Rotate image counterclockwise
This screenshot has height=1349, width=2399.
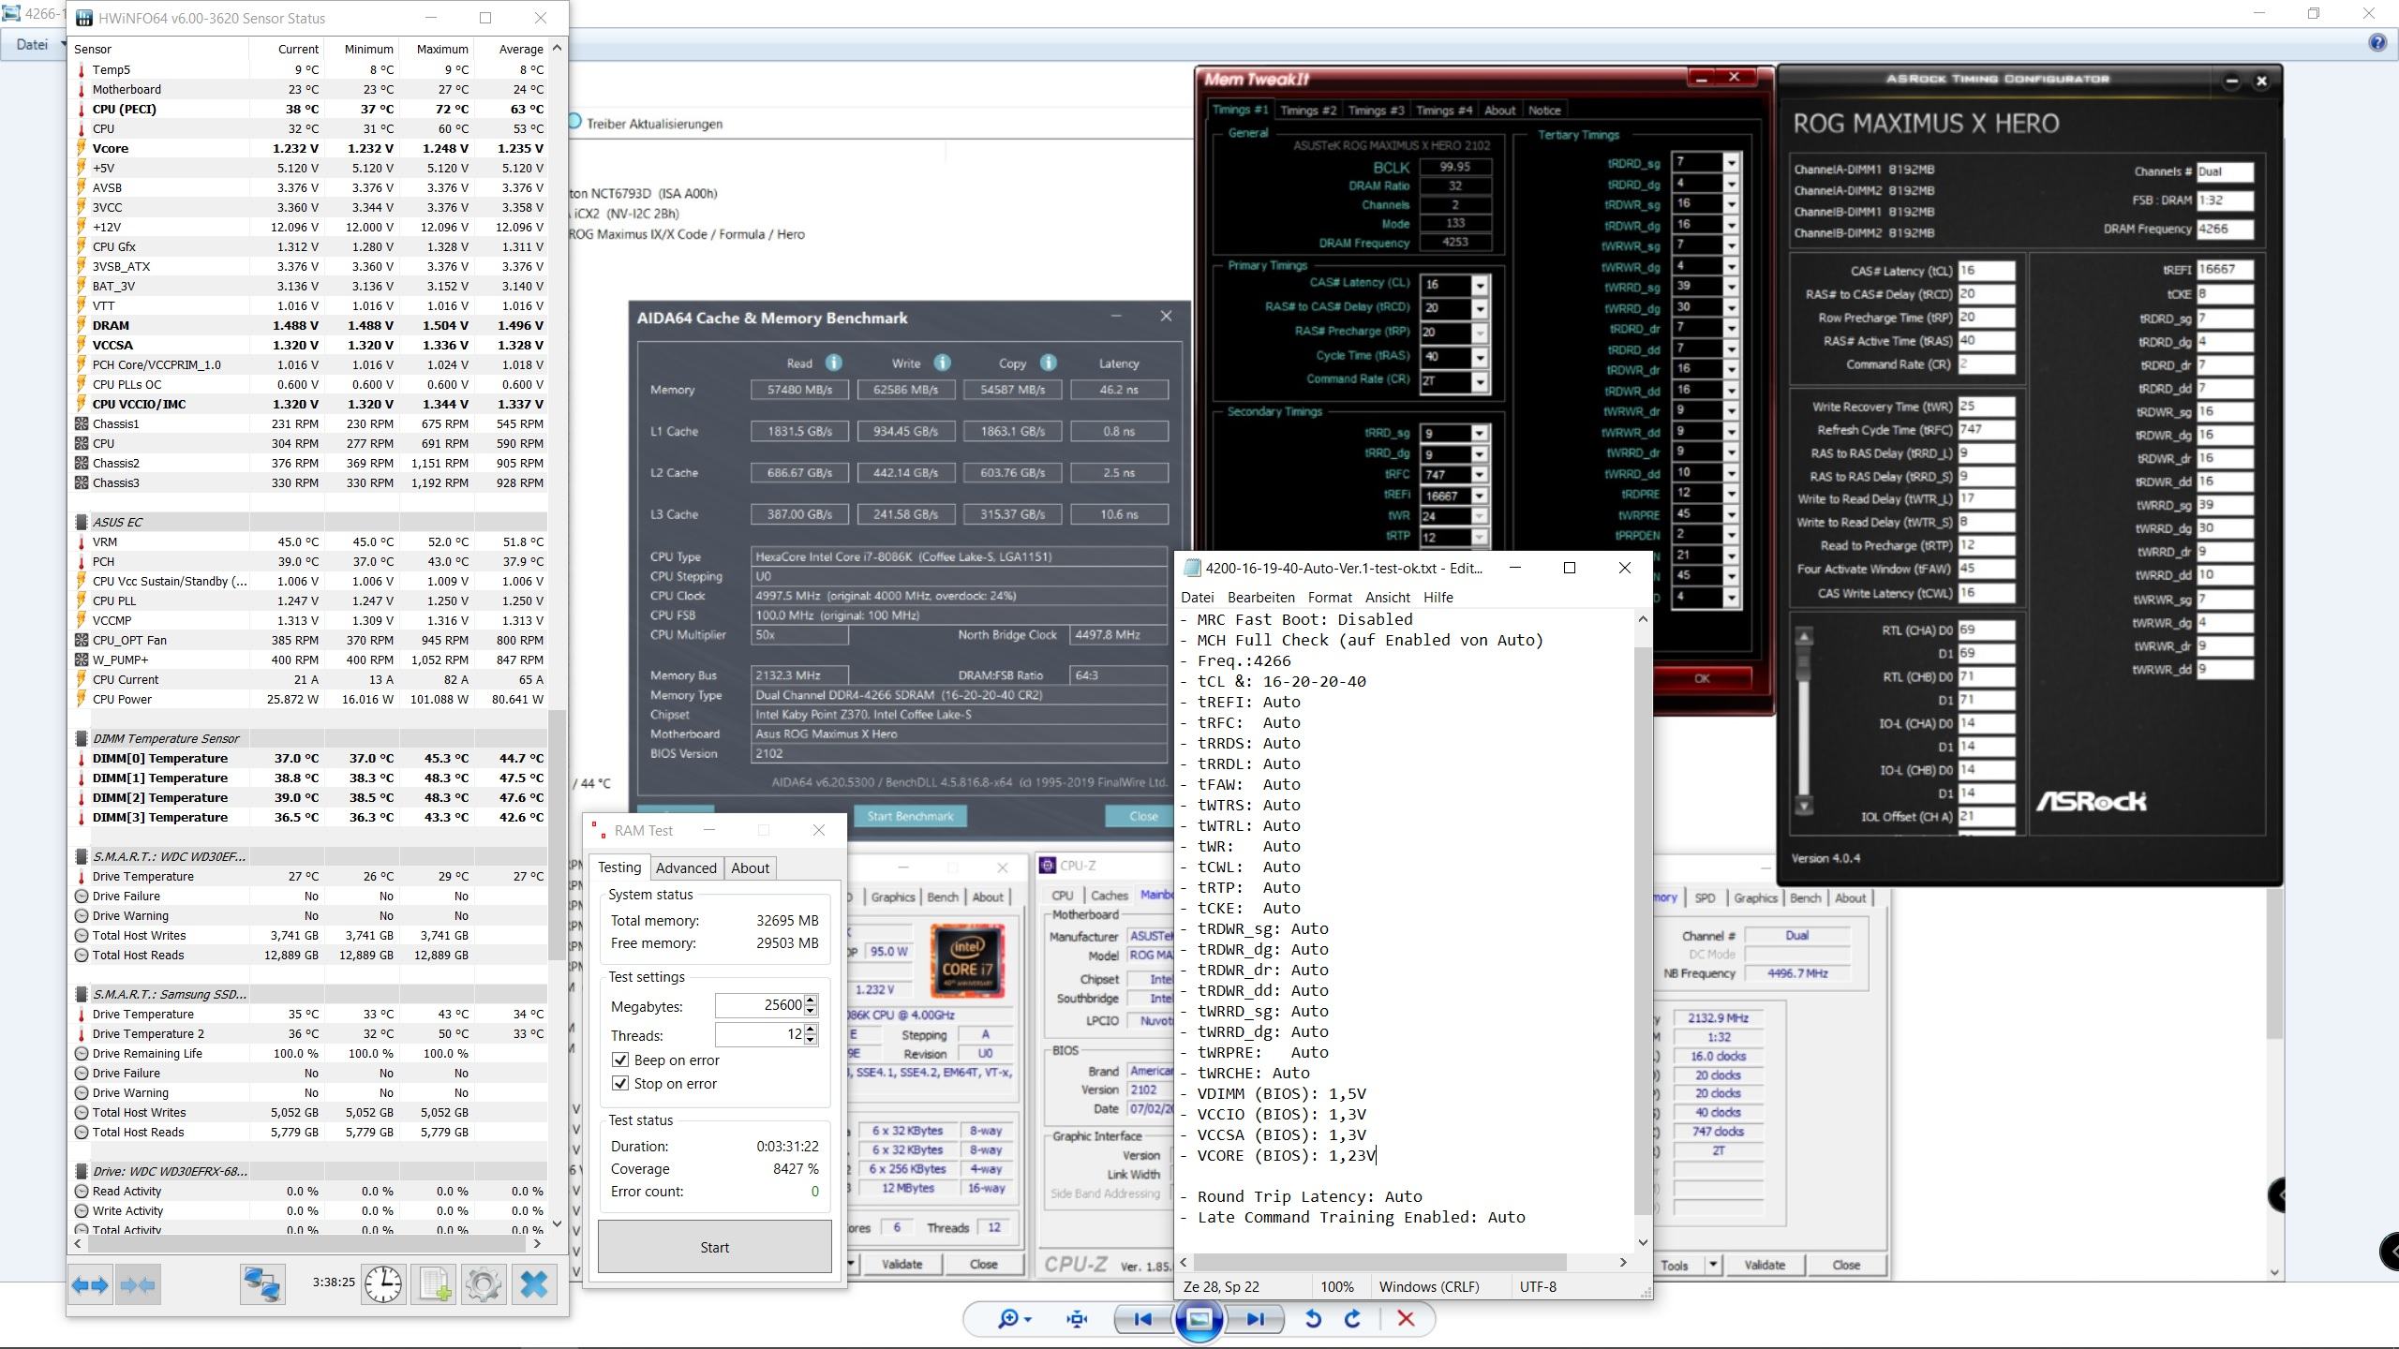pyautogui.click(x=1313, y=1319)
